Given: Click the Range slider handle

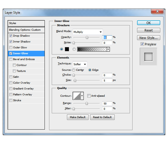Looking at the screenshot, I should click(87, 103).
